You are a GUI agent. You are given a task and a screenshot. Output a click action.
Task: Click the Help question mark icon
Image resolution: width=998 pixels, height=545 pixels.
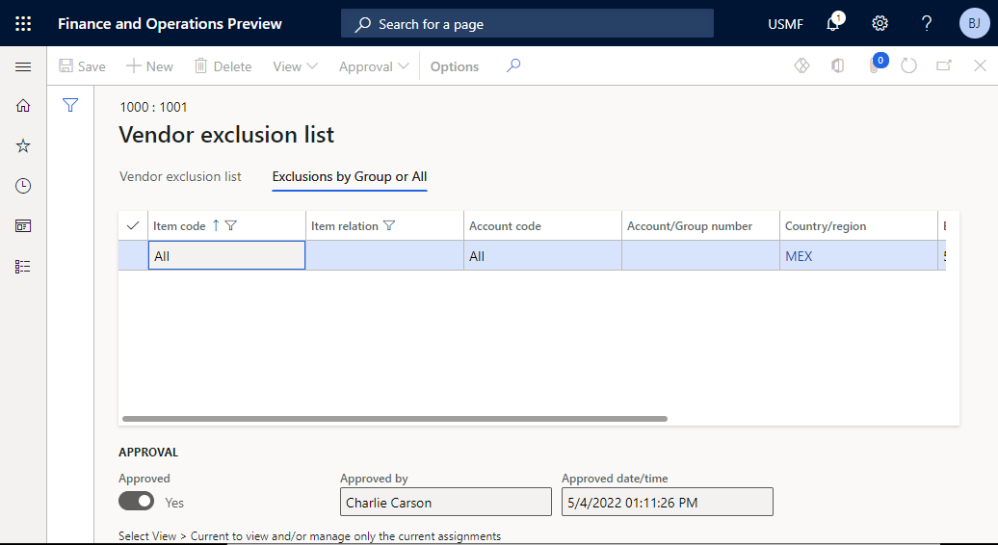coord(927,24)
